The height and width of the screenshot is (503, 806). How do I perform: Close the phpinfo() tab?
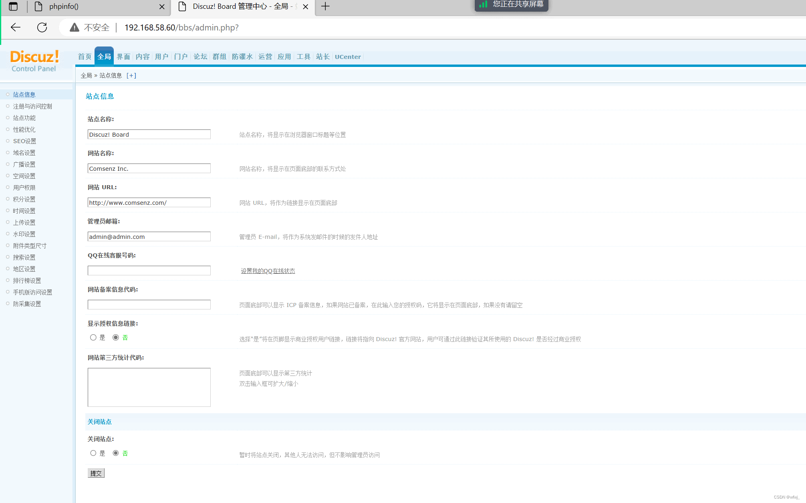162,7
